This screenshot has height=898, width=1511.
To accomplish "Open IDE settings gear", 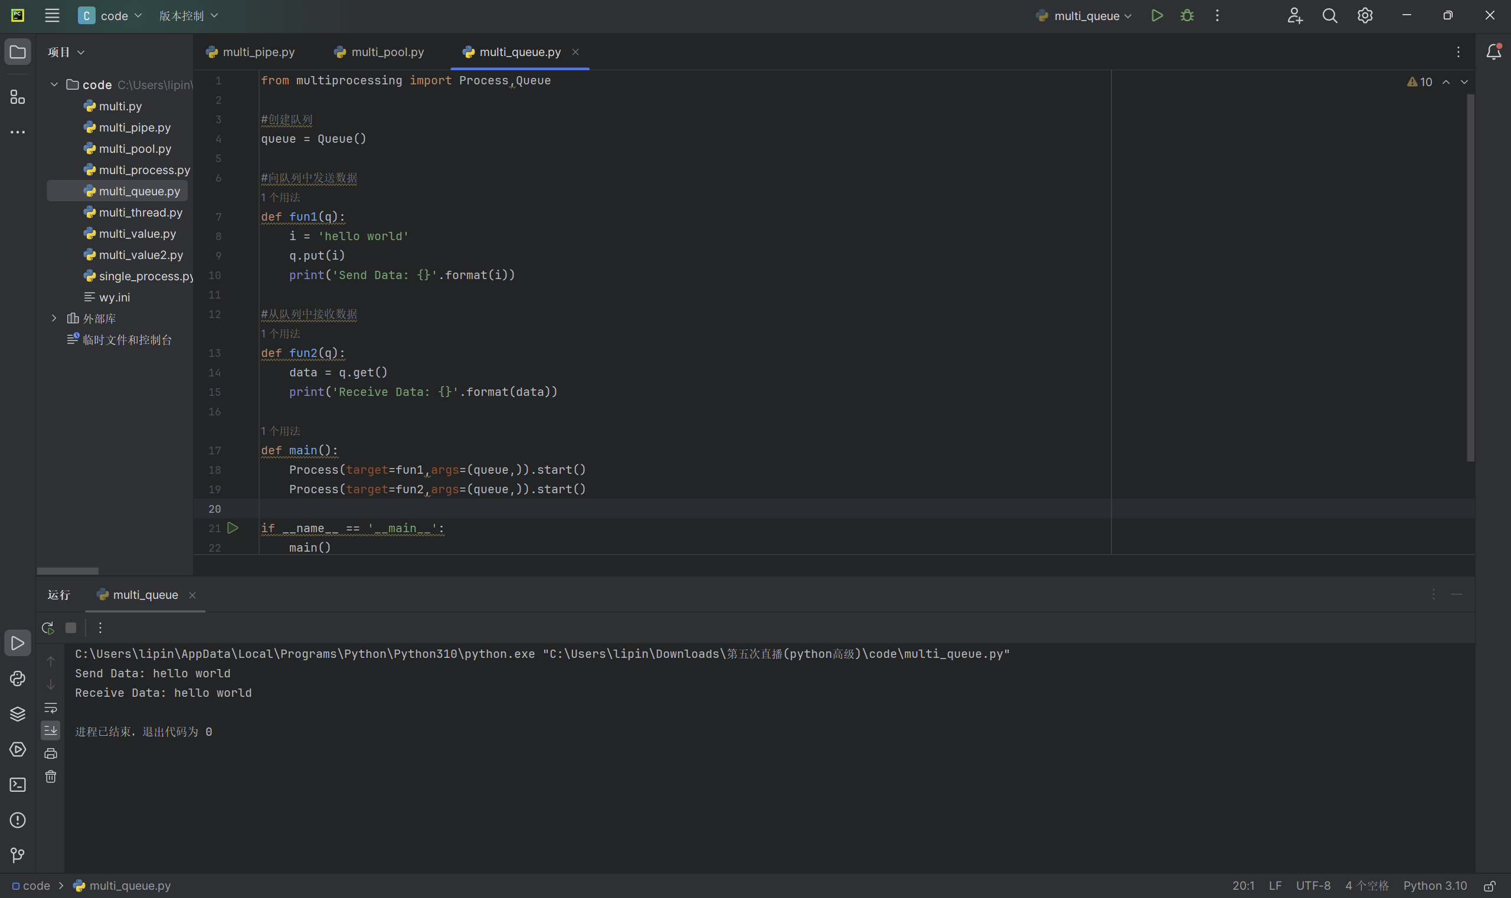I will [x=1365, y=16].
